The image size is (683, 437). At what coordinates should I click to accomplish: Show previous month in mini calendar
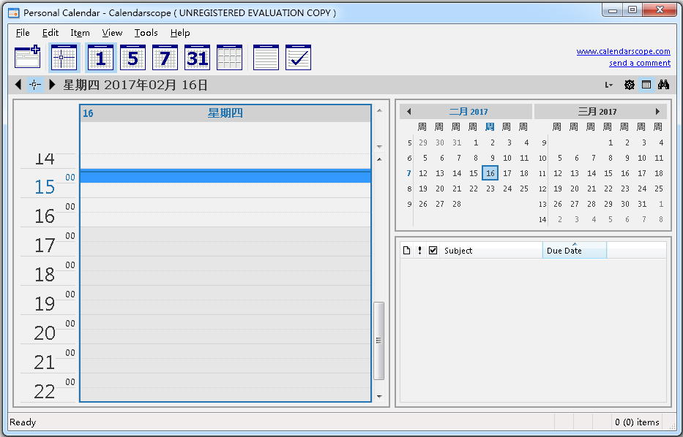tap(408, 112)
